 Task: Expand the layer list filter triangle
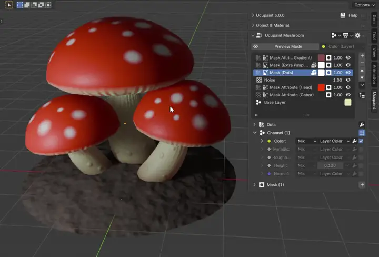pos(256,115)
